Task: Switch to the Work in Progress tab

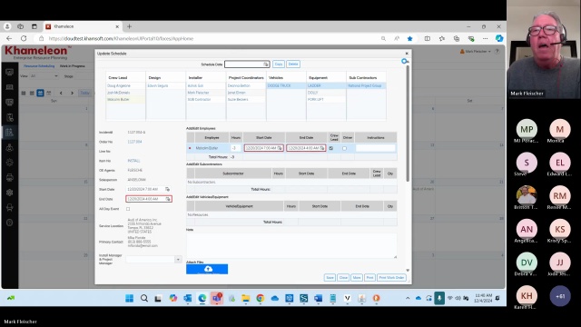Action: point(73,66)
